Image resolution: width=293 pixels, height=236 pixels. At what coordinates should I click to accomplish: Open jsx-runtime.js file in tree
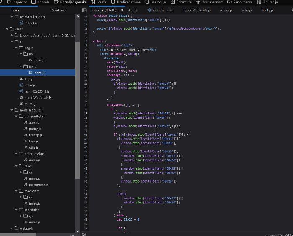pos(39,185)
